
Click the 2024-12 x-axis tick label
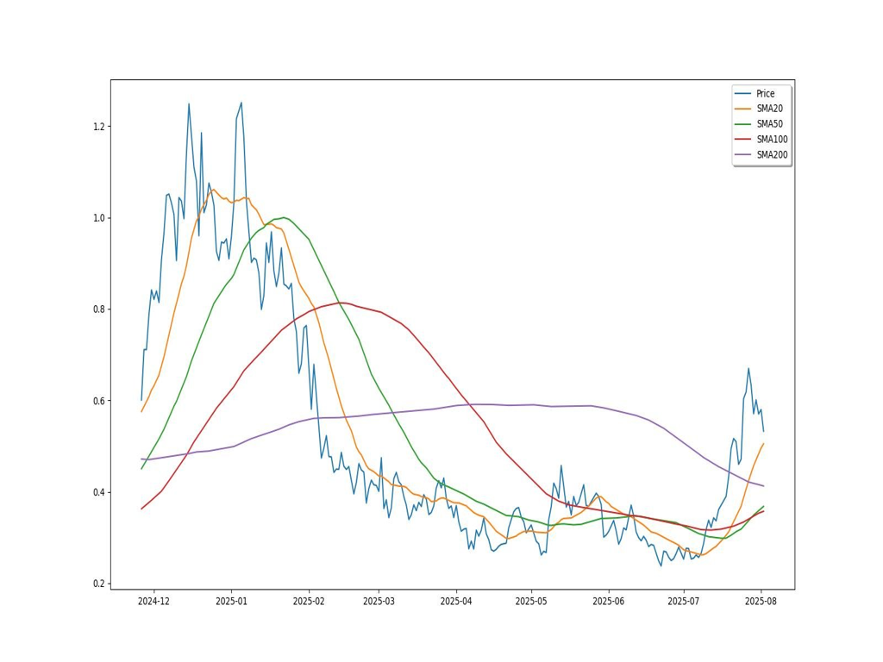tap(153, 601)
